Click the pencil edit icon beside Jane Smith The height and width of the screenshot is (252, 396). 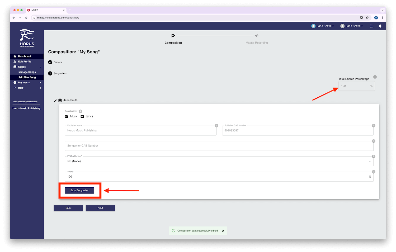56,100
